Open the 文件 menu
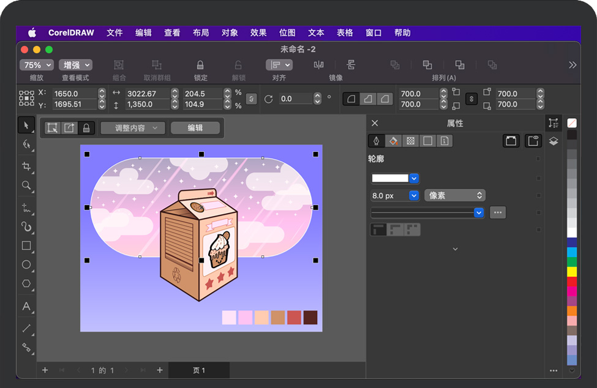Image resolution: width=597 pixels, height=388 pixels. (115, 32)
